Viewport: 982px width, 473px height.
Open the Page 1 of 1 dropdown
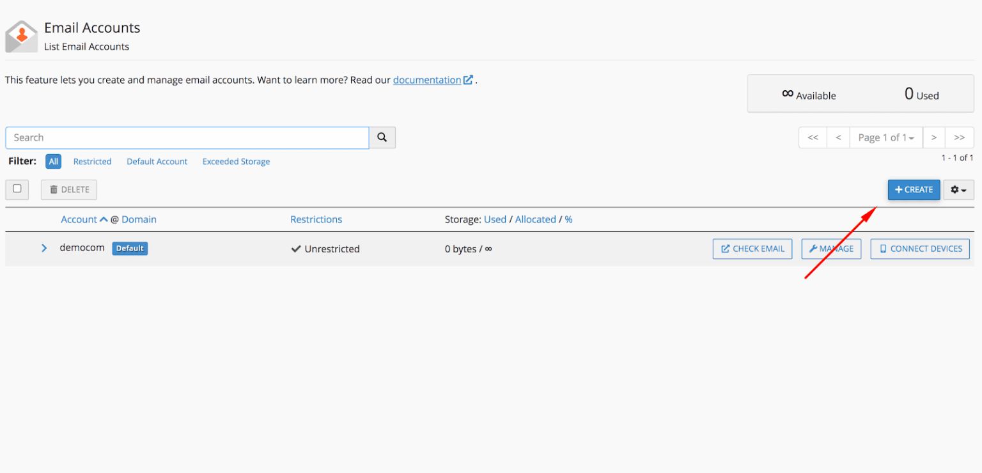pyautogui.click(x=886, y=137)
